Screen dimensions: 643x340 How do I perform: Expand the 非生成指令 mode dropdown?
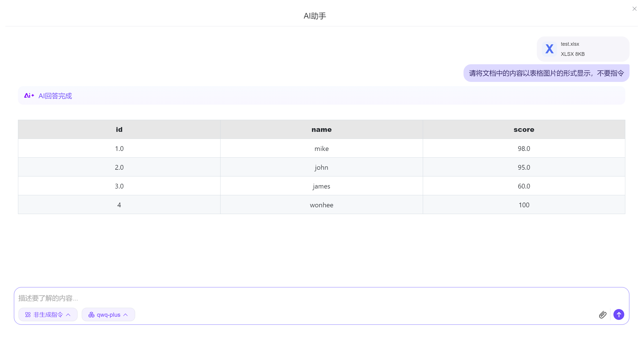[x=48, y=315]
